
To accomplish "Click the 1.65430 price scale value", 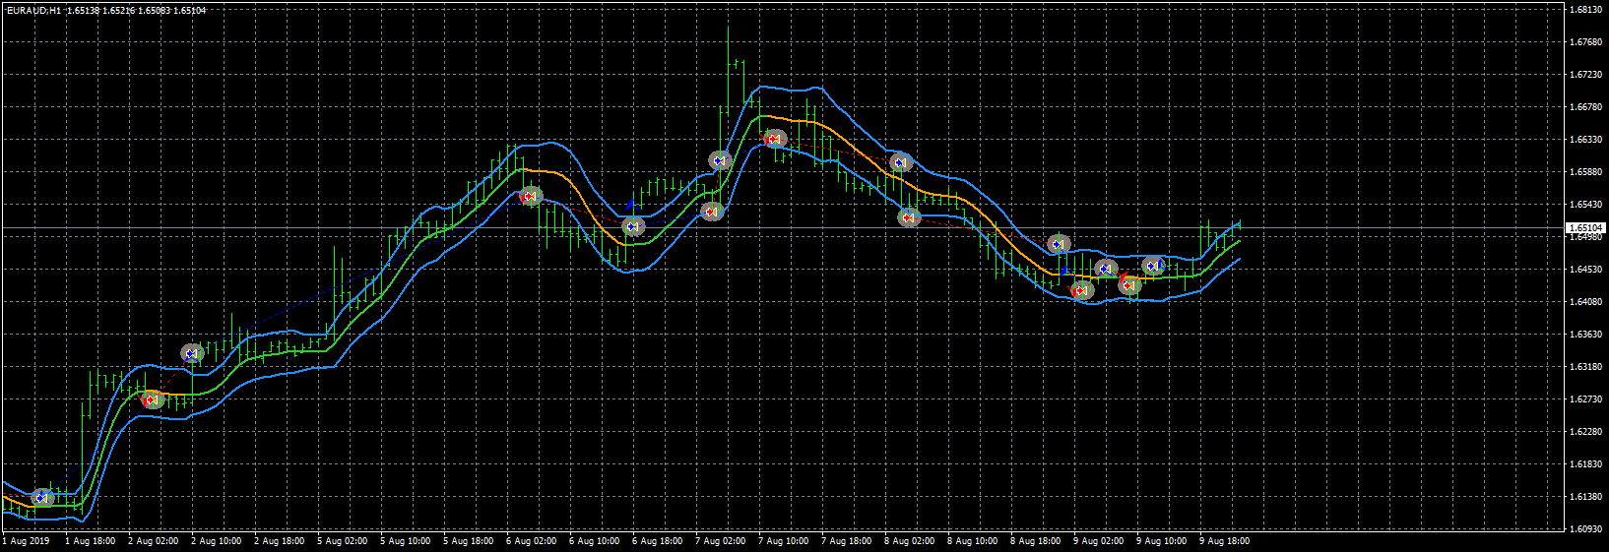I will tap(1585, 205).
